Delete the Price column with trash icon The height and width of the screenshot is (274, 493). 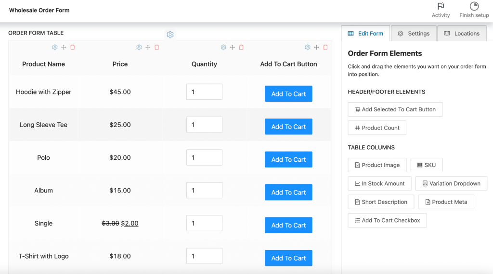[x=157, y=48]
